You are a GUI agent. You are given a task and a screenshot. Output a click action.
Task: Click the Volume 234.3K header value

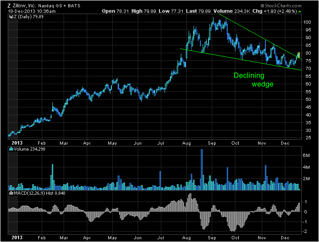coord(231,11)
